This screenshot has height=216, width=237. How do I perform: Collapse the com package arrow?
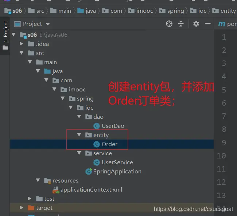point(46,80)
